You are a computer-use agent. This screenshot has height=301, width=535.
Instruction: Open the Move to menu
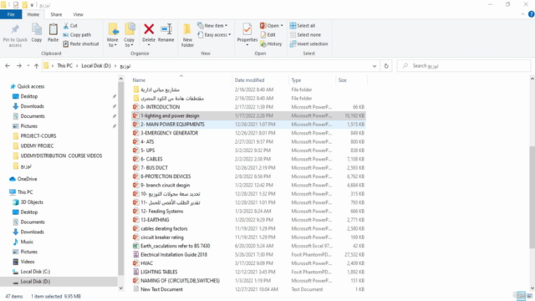113,35
